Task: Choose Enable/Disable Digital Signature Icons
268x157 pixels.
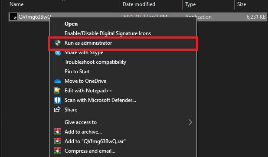Action: coord(108,33)
